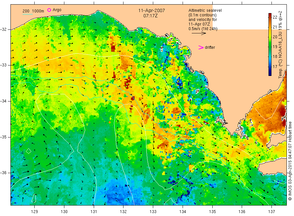Screen dimensions: 294x216
Task: Click the '(0.1m contours)' text
Action: 203,15
